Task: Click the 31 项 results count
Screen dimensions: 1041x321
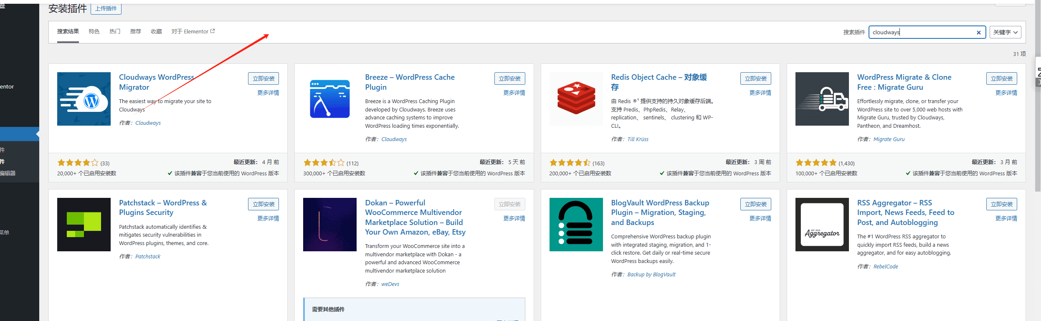Action: pyautogui.click(x=1019, y=54)
